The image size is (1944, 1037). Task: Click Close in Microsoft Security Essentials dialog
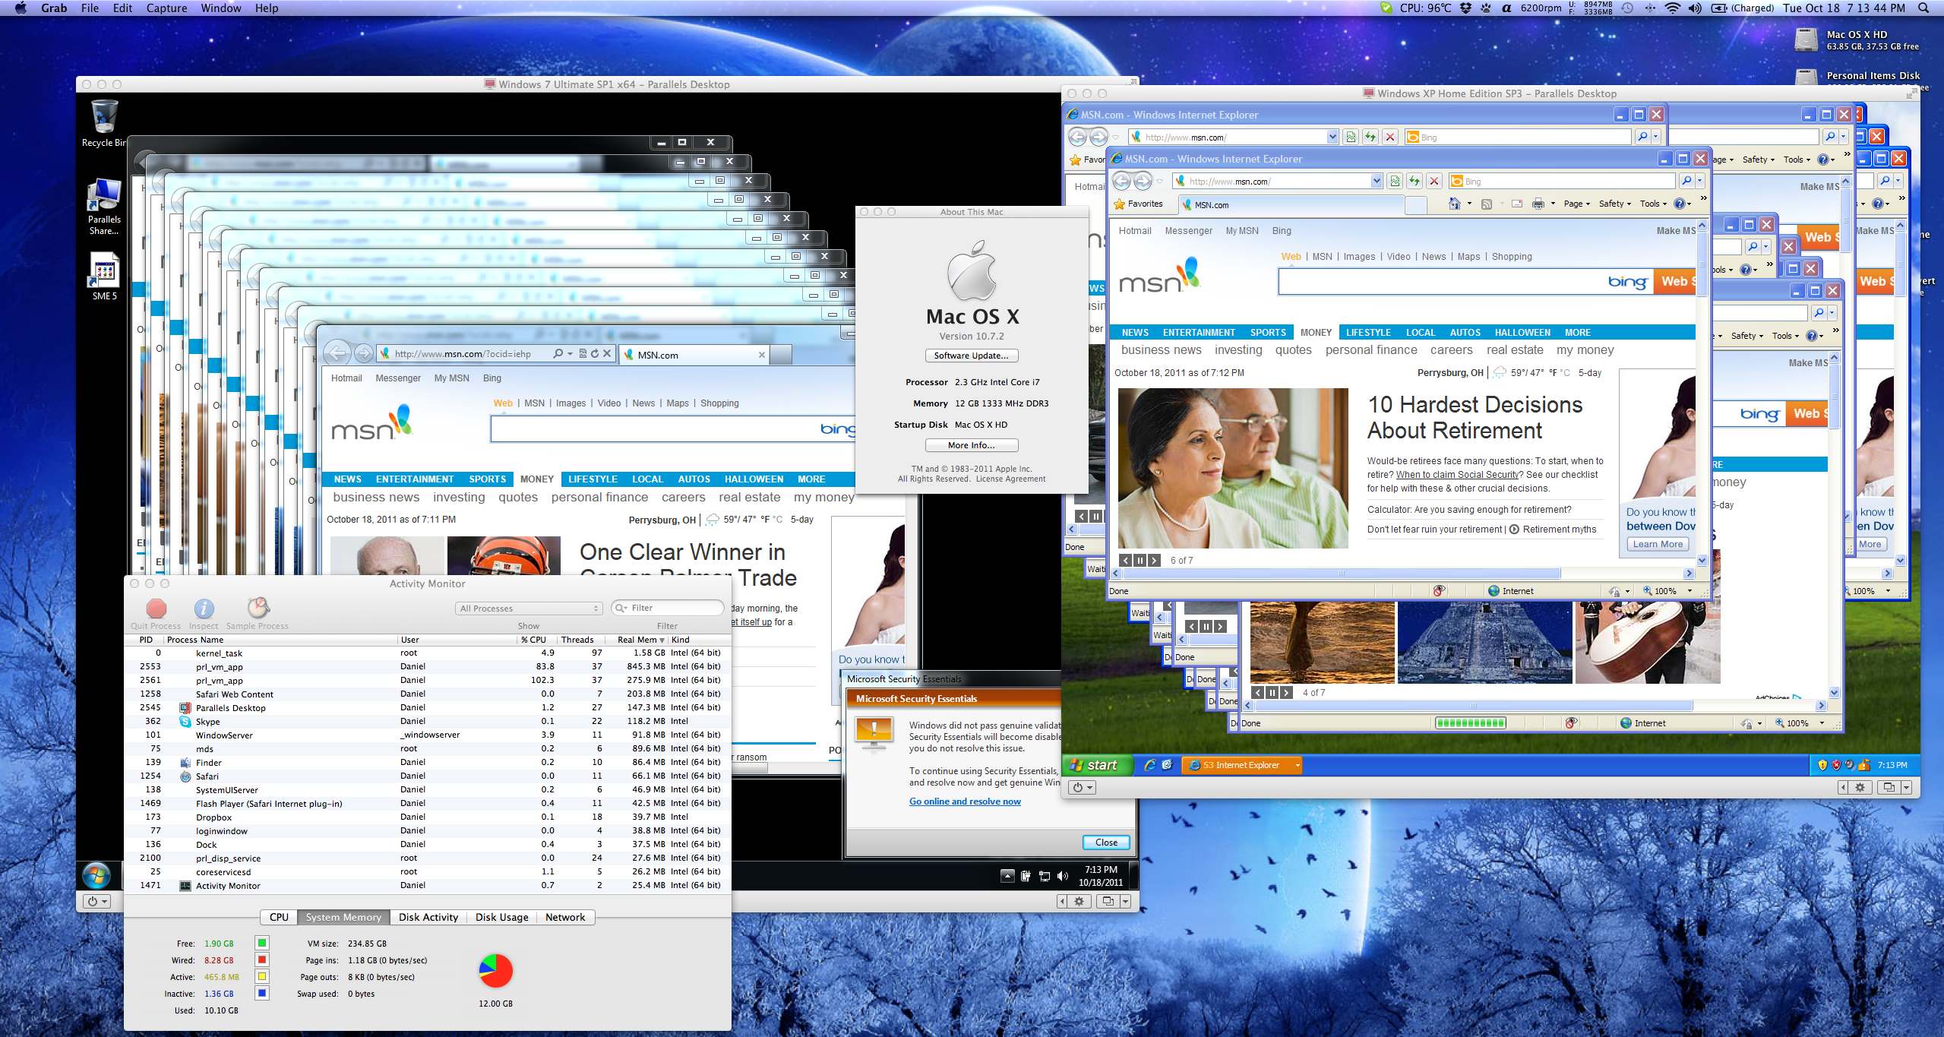coord(1106,842)
